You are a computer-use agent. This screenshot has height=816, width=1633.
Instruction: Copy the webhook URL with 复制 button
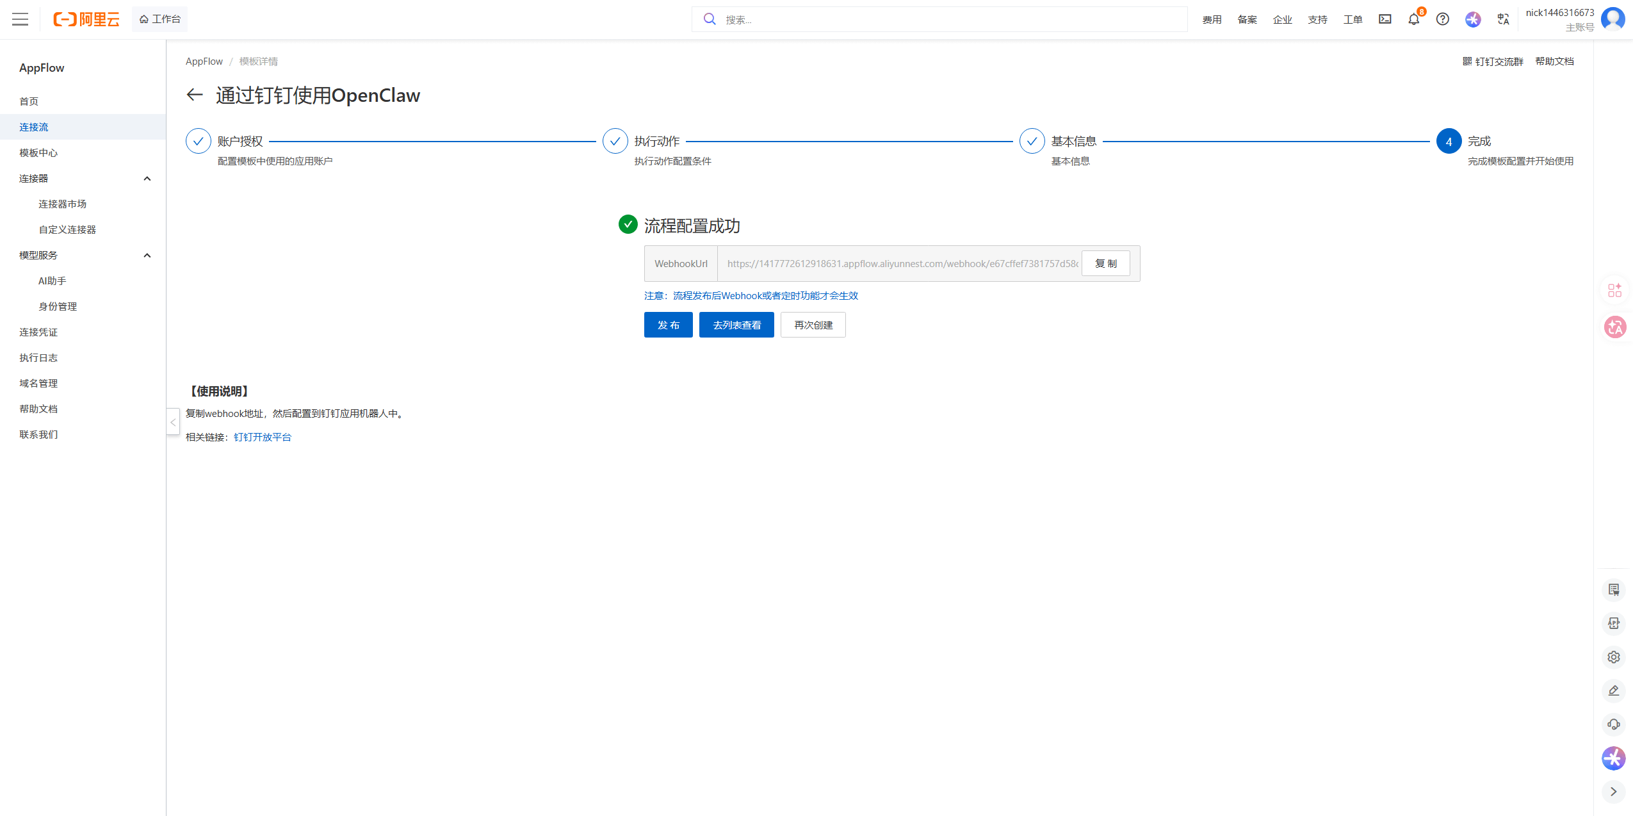point(1105,263)
